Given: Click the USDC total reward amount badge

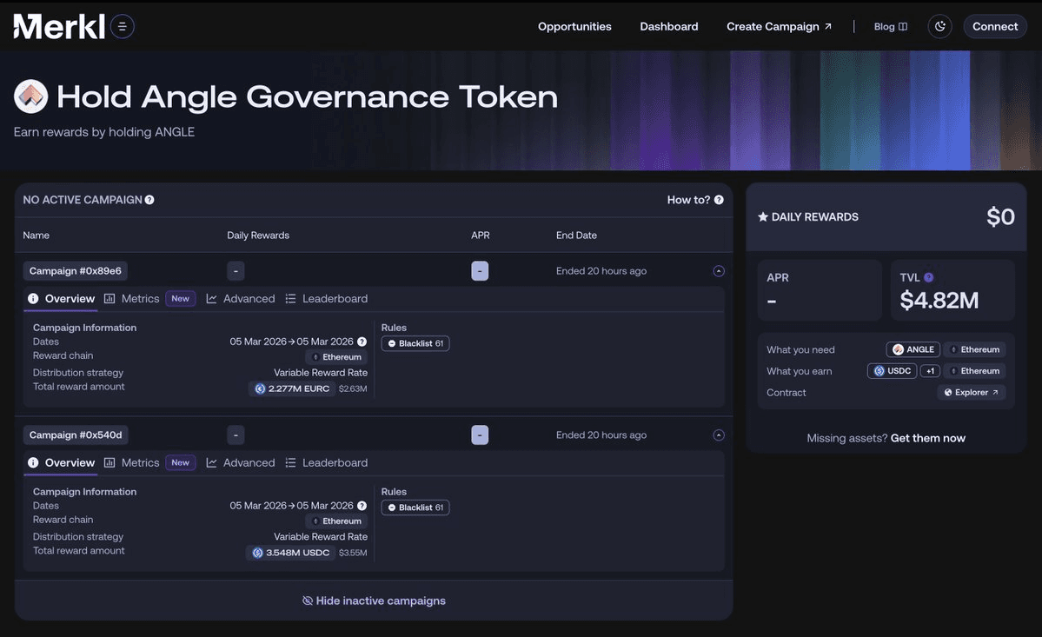Looking at the screenshot, I should point(291,553).
